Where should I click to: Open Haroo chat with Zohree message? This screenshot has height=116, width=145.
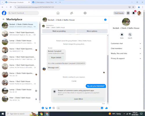pos(19,66)
